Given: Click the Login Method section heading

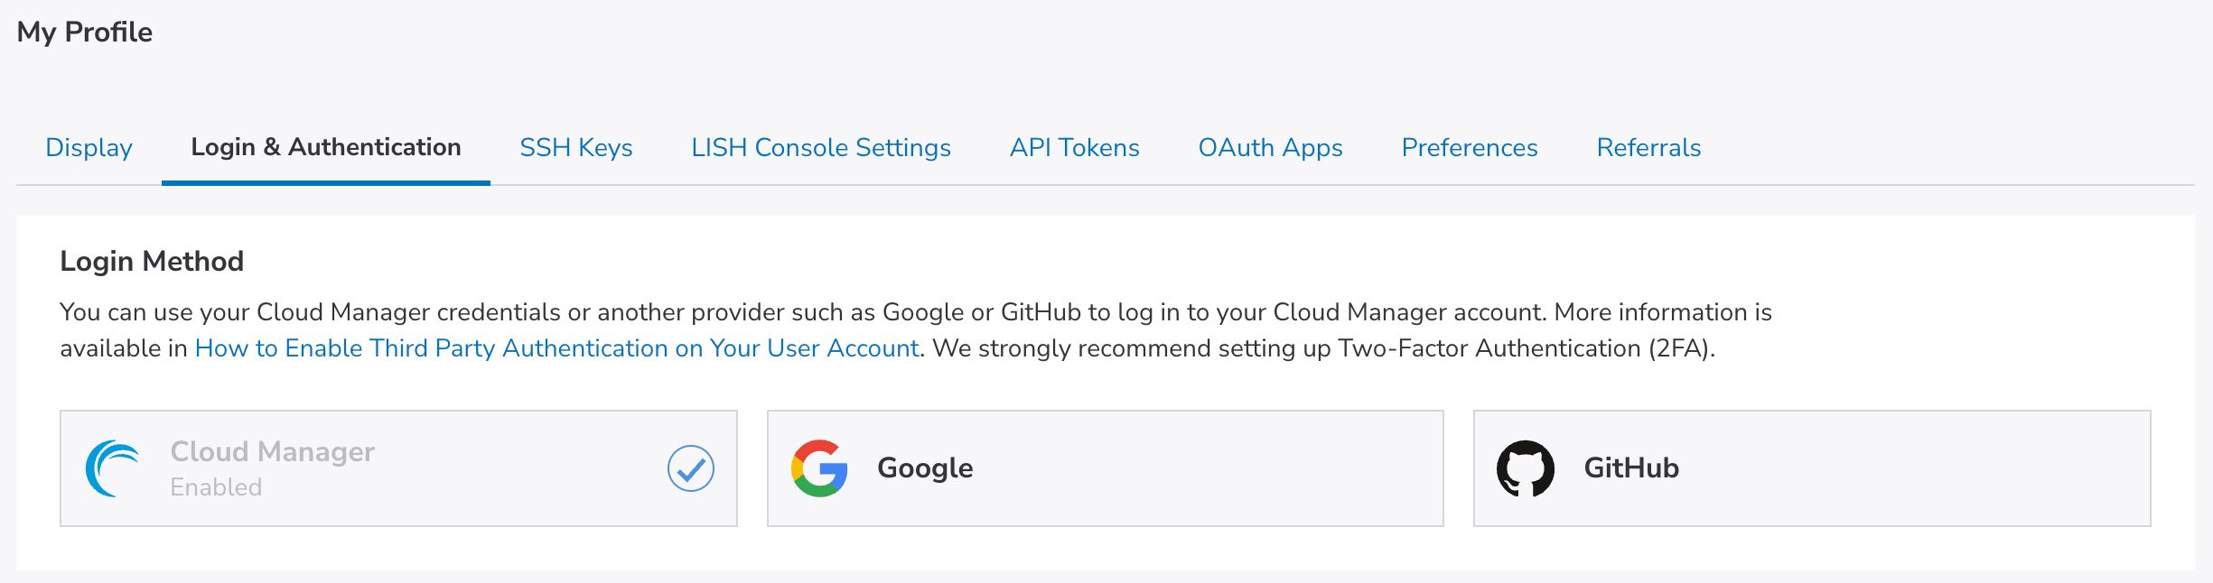Looking at the screenshot, I should pyautogui.click(x=152, y=262).
